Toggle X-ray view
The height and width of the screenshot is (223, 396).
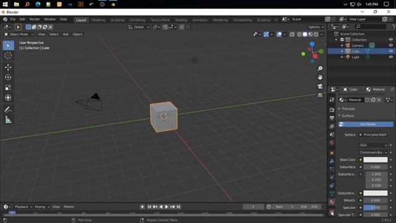(292, 35)
